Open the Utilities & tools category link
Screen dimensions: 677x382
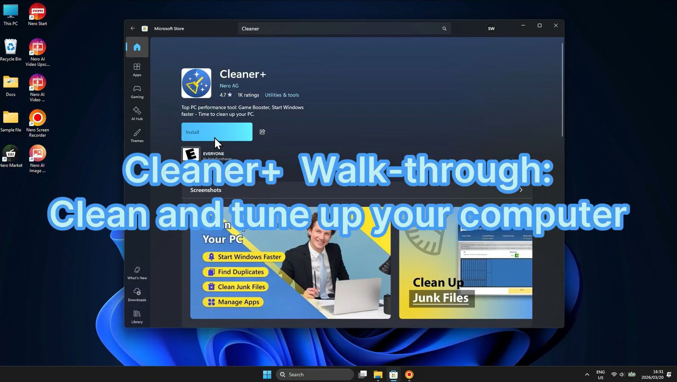click(282, 95)
